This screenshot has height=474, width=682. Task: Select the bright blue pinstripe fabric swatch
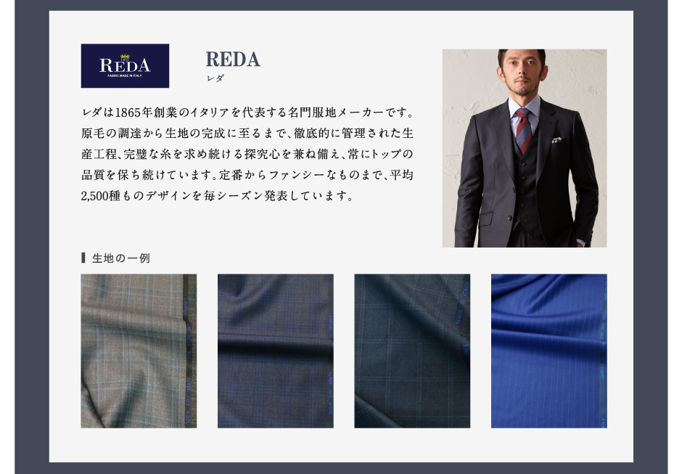pyautogui.click(x=549, y=351)
